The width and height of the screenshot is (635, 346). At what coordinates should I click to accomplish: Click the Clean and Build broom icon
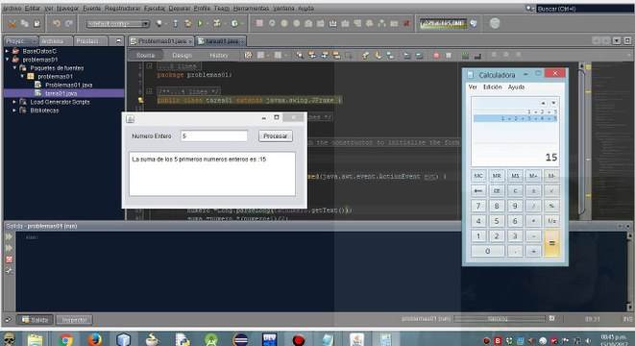click(x=188, y=24)
